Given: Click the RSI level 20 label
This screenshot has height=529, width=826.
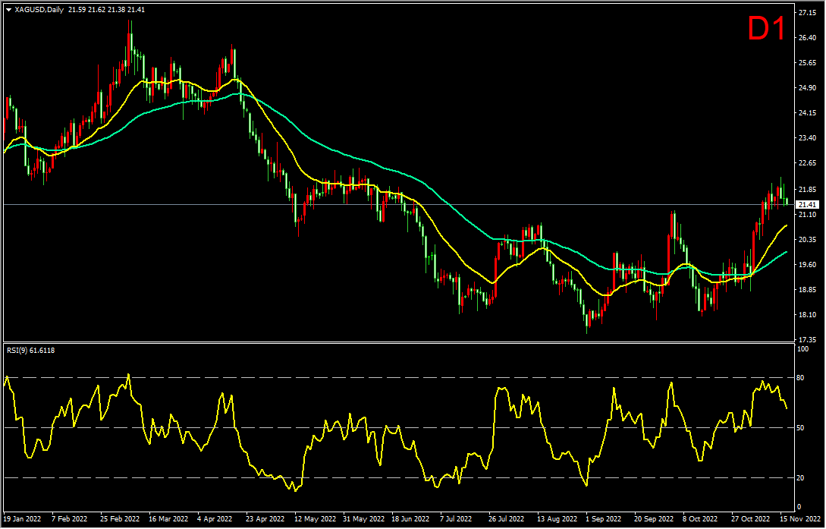Looking at the screenshot, I should coord(802,478).
